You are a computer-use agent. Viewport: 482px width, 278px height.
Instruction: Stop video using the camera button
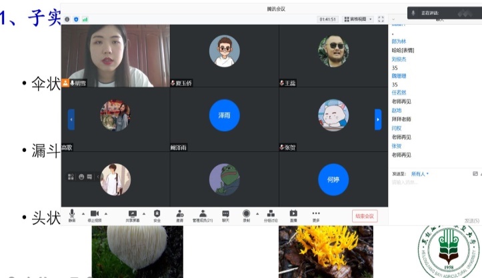[x=95, y=214]
